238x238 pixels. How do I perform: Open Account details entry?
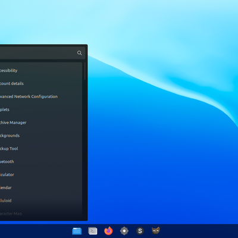[41, 83]
